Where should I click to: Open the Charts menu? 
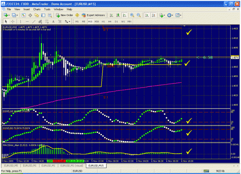(37, 9)
